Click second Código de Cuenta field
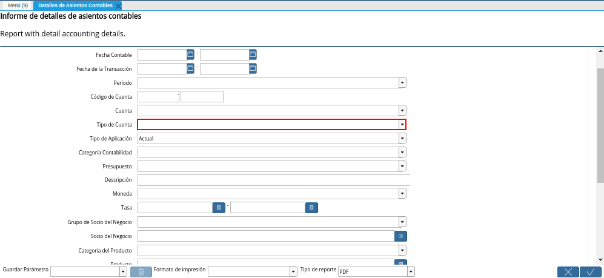This screenshot has width=604, height=278. (202, 97)
